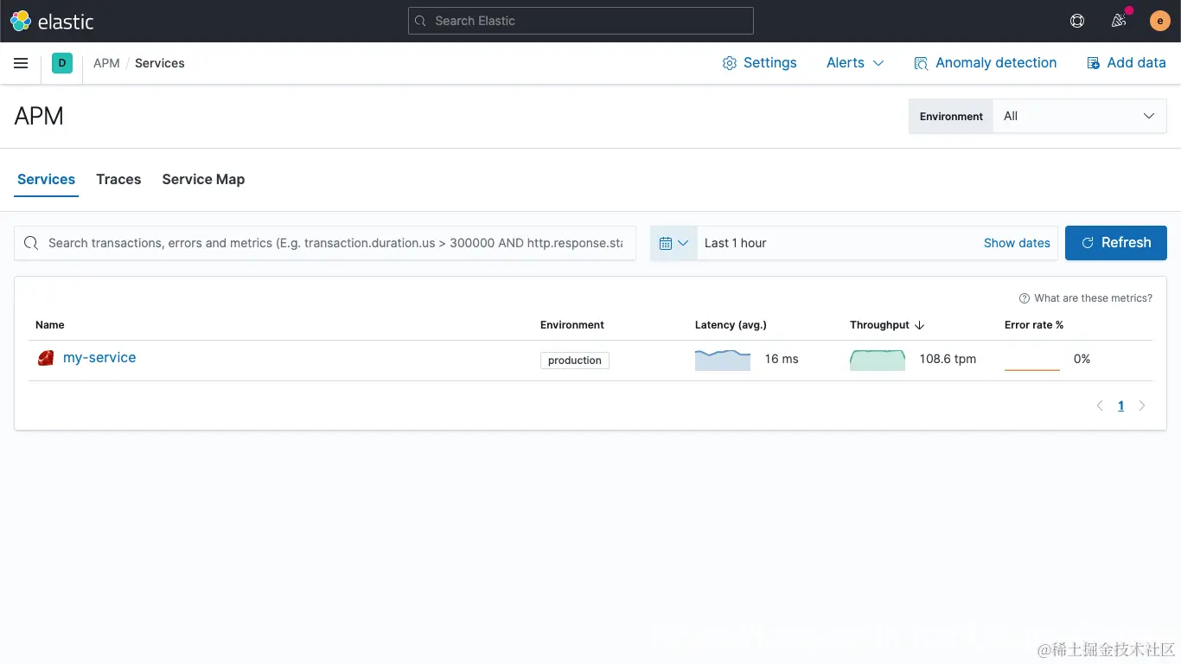This screenshot has height=664, width=1181.
Task: Click the Refresh button
Action: 1116,243
